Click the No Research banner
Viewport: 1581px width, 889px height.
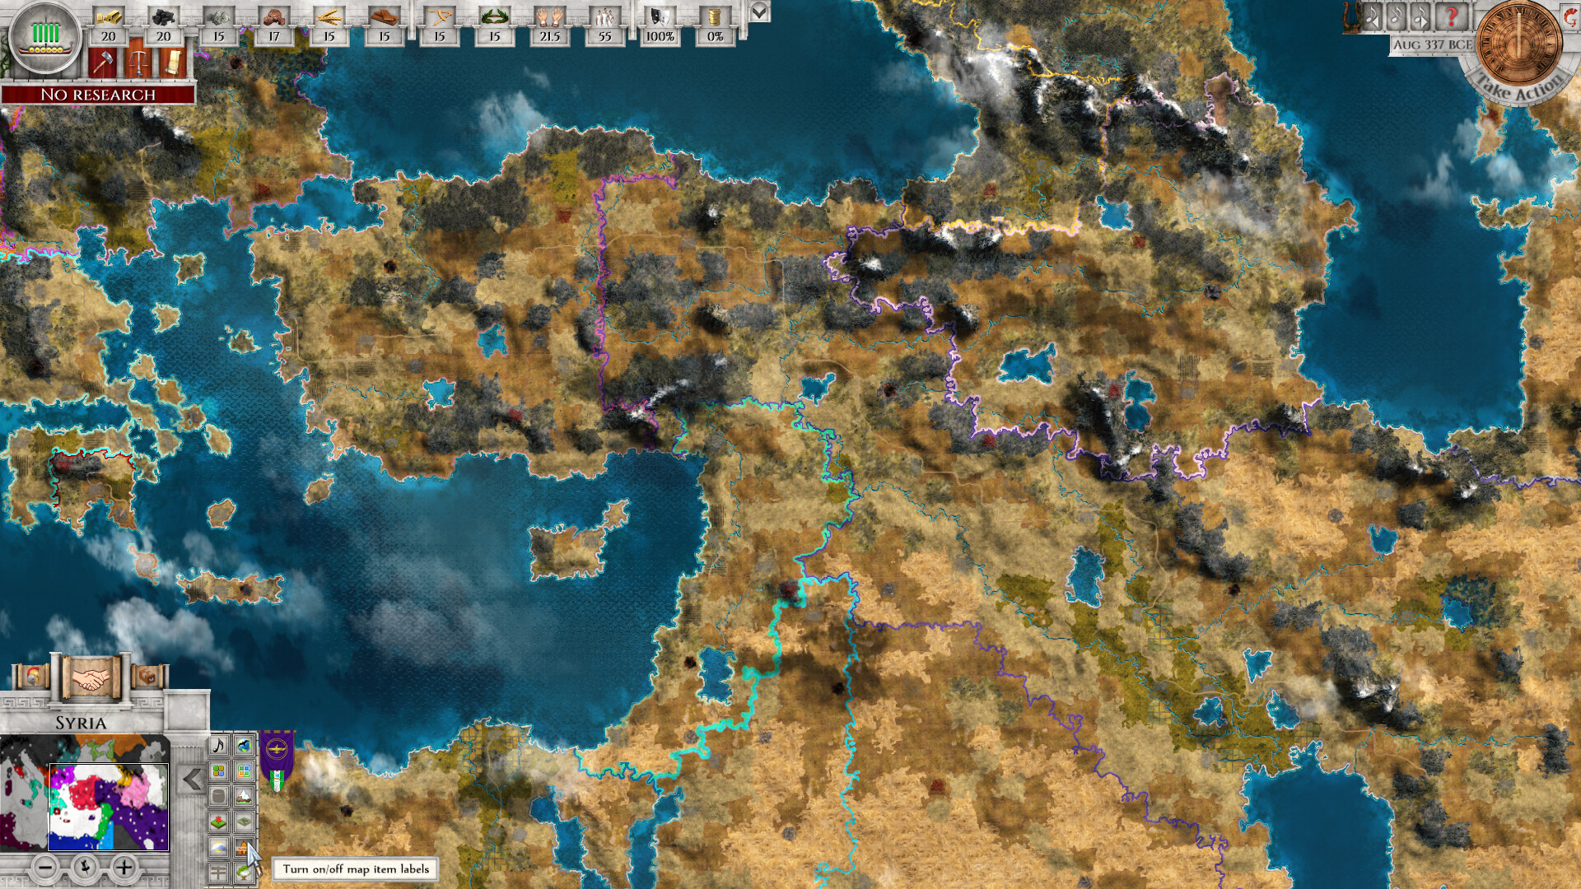click(x=99, y=95)
